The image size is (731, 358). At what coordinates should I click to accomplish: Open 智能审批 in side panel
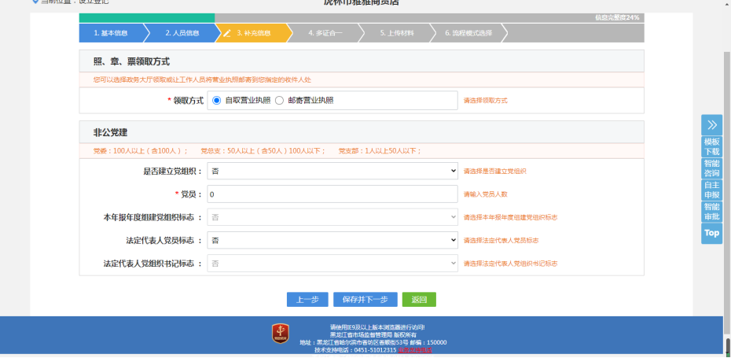(x=711, y=212)
